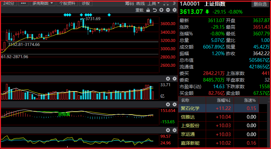This screenshot has height=149, width=271.
Task: Click the 删自选 button
Action: (x=260, y=4)
